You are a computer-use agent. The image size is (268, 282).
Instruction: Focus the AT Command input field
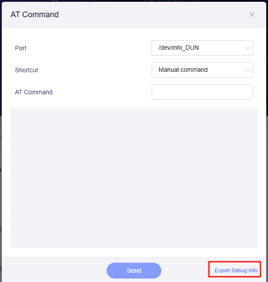tap(202, 92)
